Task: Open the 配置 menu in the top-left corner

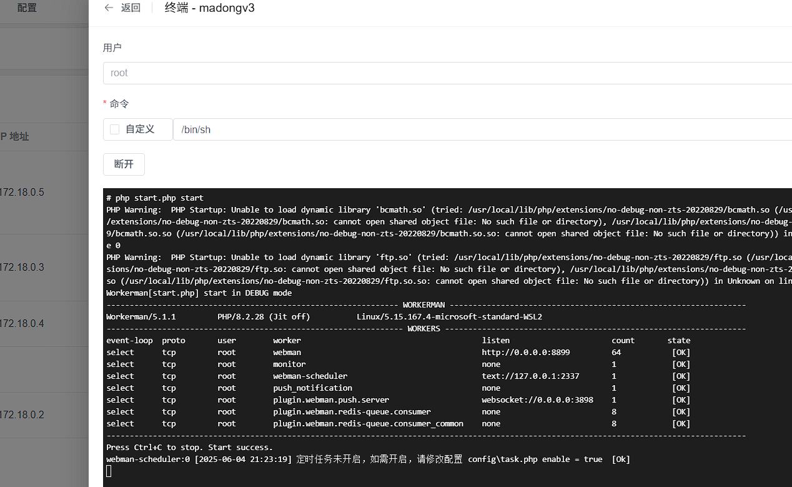Action: pos(26,8)
